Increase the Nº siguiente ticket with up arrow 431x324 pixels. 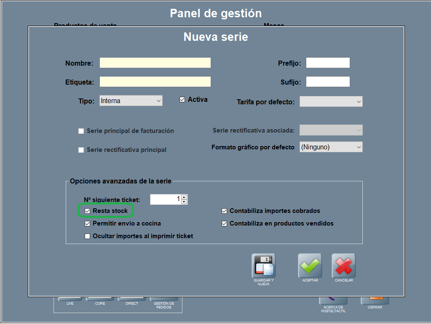(184, 197)
